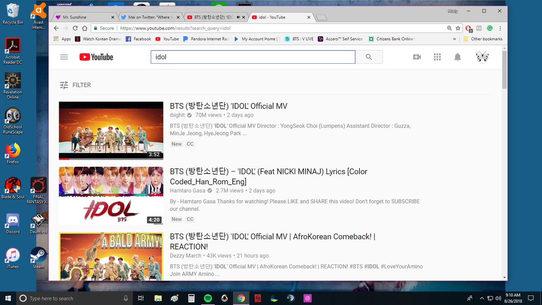Image resolution: width=542 pixels, height=305 pixels.
Task: Open the search FILTER options
Action: 75,85
